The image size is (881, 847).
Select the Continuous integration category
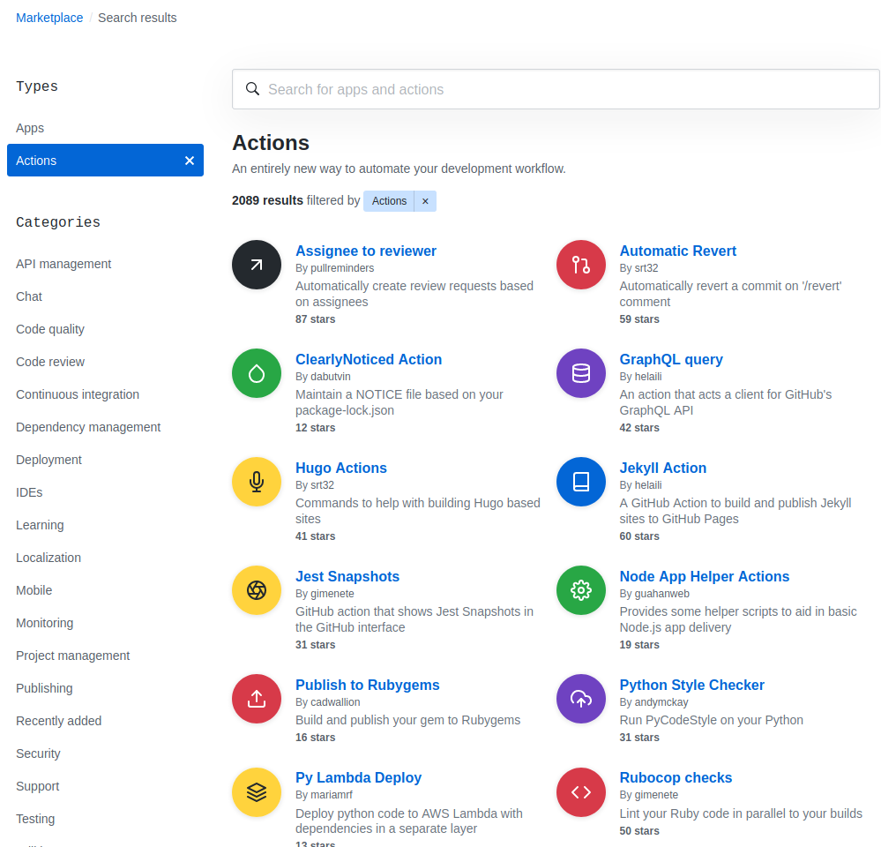pos(77,394)
